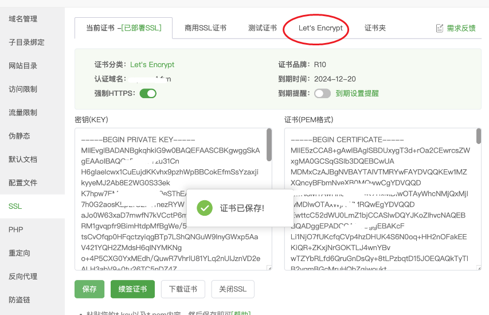
Task: Select 伪静态 in the sidebar
Action: (19, 136)
